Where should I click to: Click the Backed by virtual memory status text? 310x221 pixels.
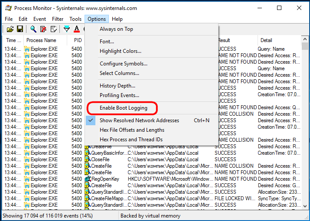click(150, 215)
